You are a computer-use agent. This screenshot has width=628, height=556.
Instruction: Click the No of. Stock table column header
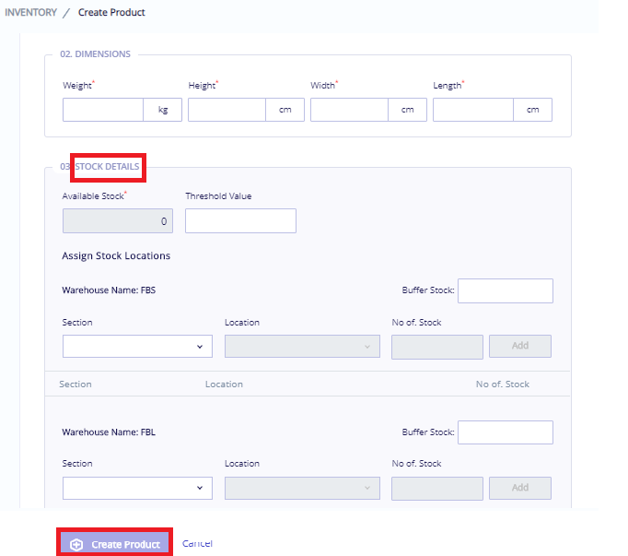502,384
